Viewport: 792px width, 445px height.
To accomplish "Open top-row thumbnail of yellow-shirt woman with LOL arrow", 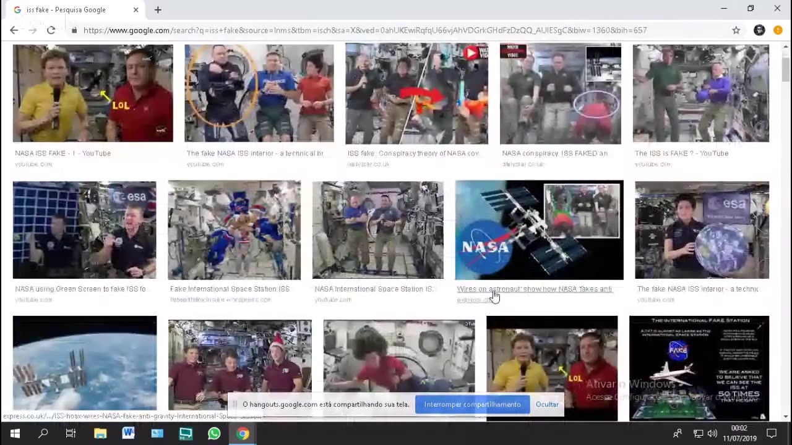I will click(93, 93).
